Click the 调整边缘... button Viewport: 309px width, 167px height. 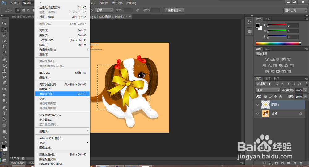(174, 10)
